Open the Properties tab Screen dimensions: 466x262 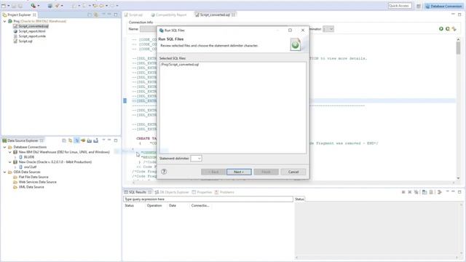(202, 192)
